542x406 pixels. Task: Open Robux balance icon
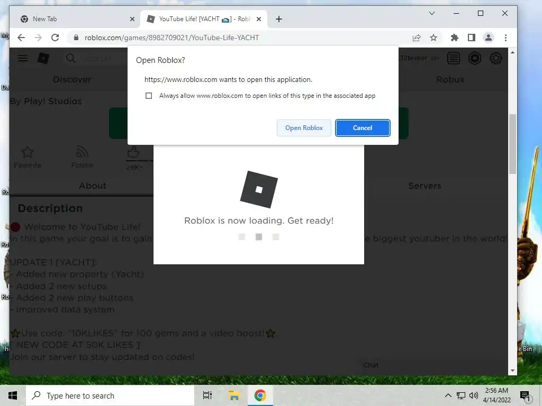[475, 58]
